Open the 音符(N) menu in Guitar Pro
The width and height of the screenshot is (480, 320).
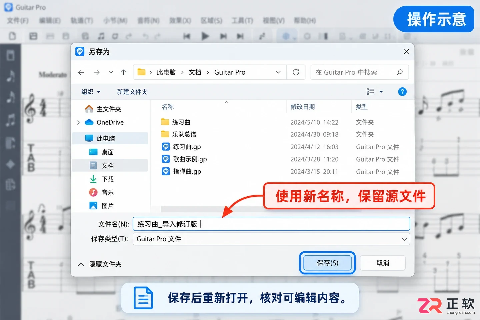148,21
